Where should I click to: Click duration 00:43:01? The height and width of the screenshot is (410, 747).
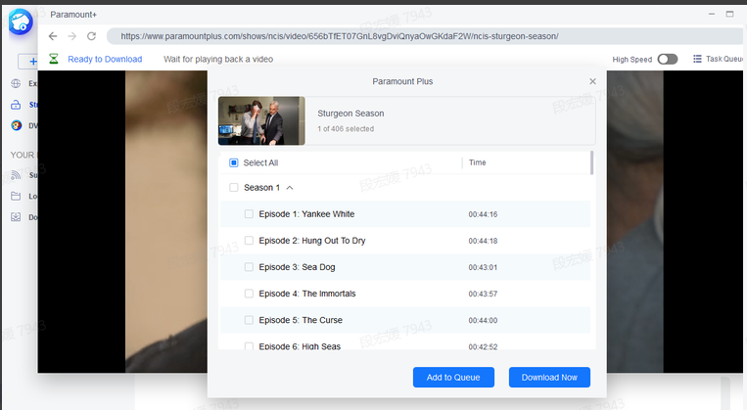[x=483, y=267]
